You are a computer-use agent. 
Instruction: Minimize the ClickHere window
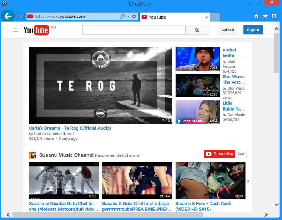coord(250,3)
